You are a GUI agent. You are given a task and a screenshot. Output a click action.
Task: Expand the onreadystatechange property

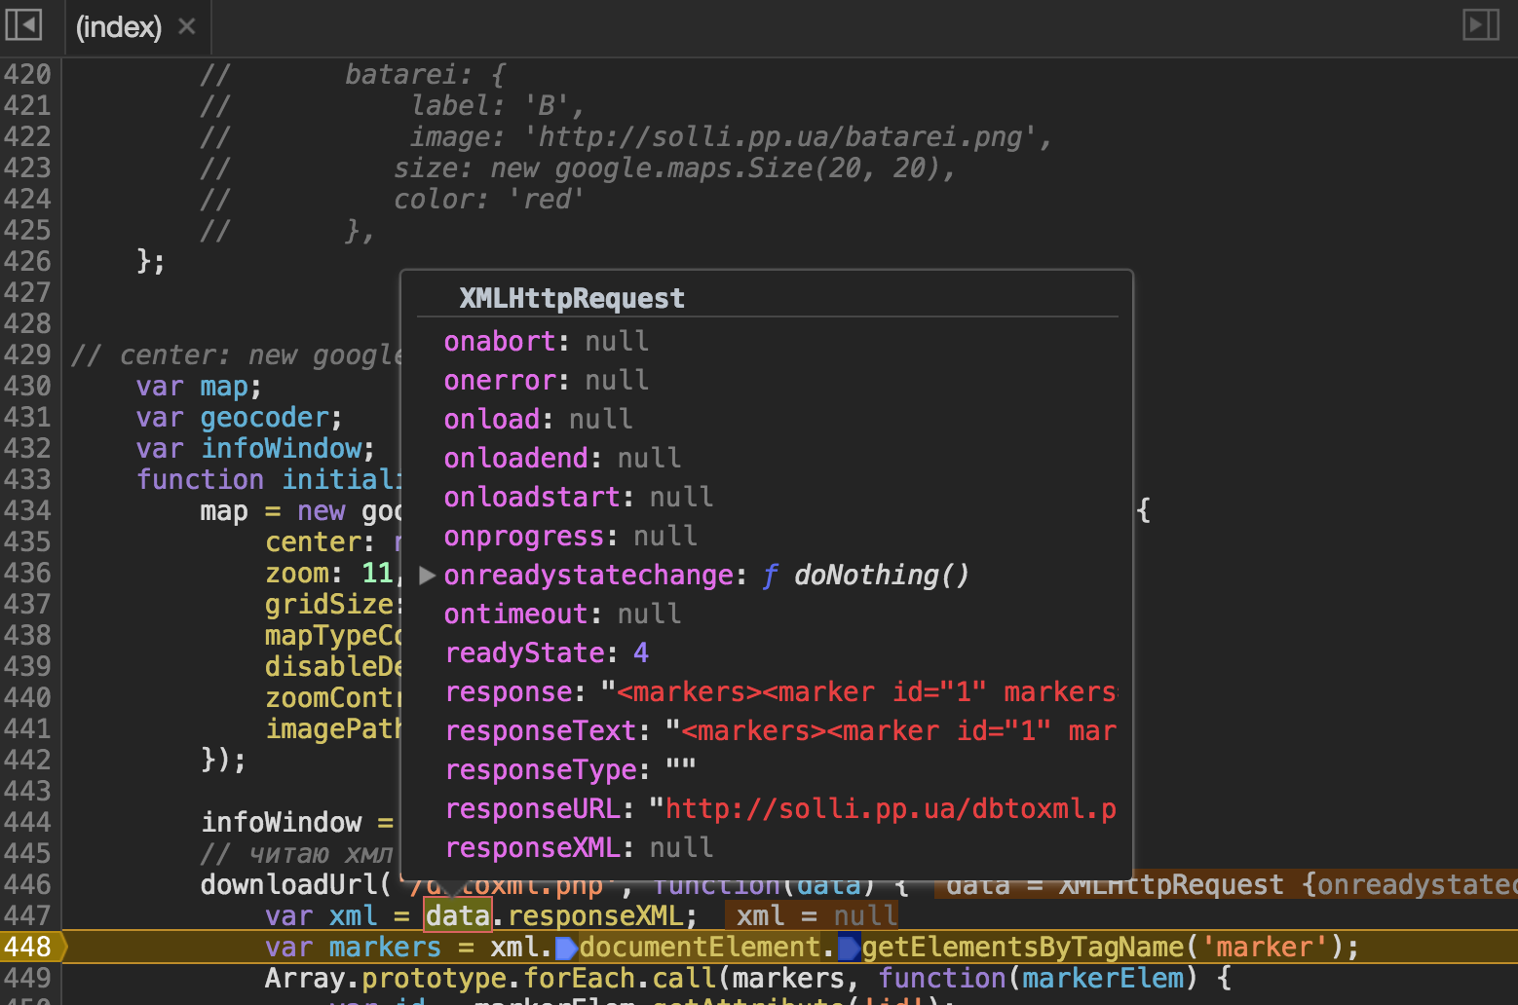(x=427, y=576)
